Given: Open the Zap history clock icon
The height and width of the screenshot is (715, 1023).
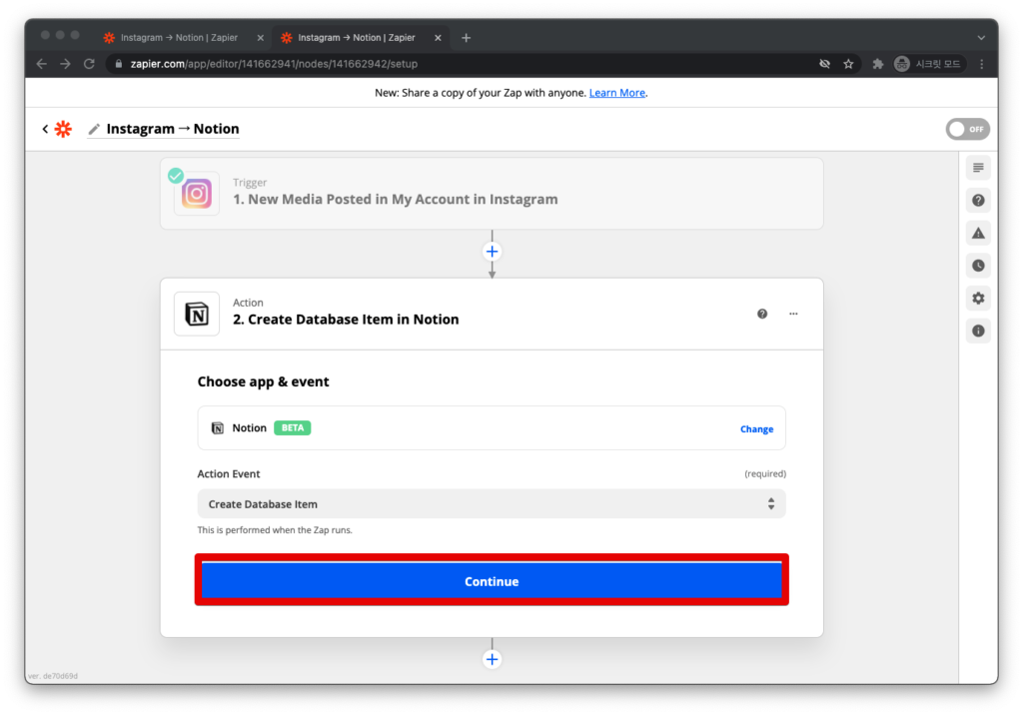Looking at the screenshot, I should pyautogui.click(x=978, y=266).
